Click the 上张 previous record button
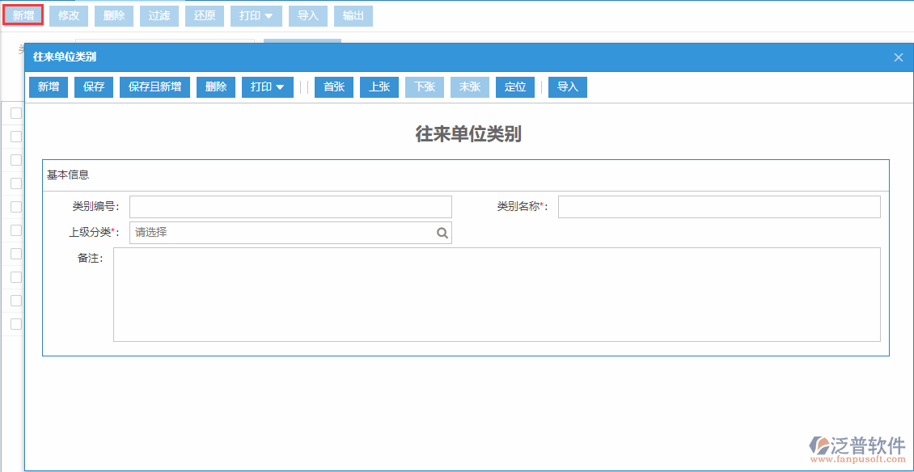This screenshot has width=914, height=472. pyautogui.click(x=379, y=86)
